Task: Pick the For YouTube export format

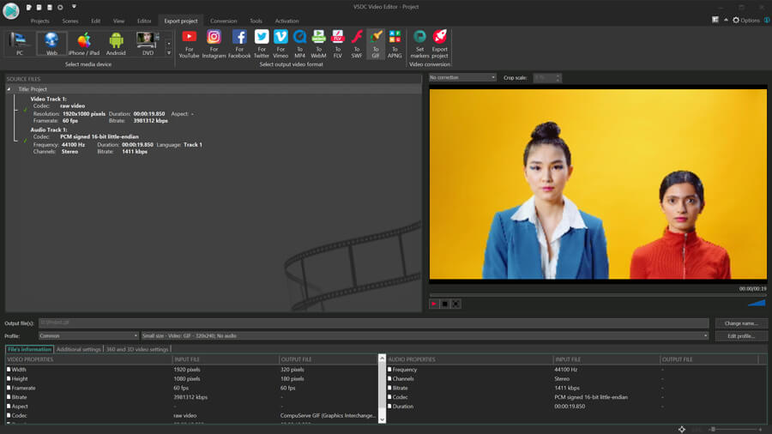Action: click(x=189, y=44)
